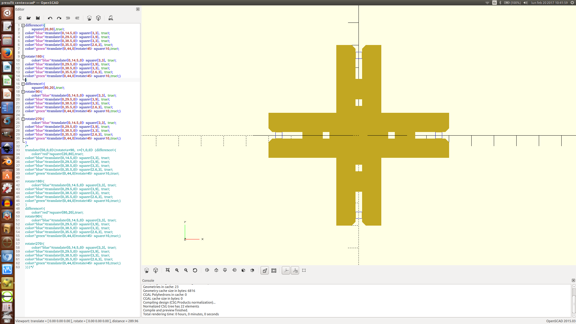Reset the viewport view
This screenshot has width=576, height=324.
[x=195, y=270]
